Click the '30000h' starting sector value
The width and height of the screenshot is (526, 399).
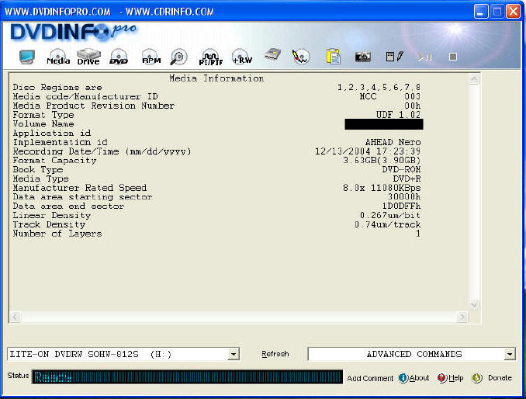pos(404,197)
